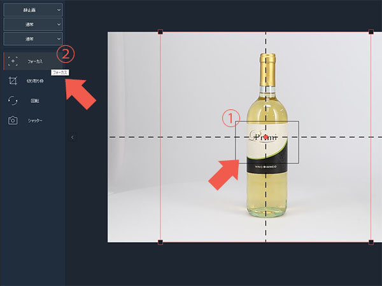Click the top-right crop frame handle
382x286 pixels.
point(371,32)
